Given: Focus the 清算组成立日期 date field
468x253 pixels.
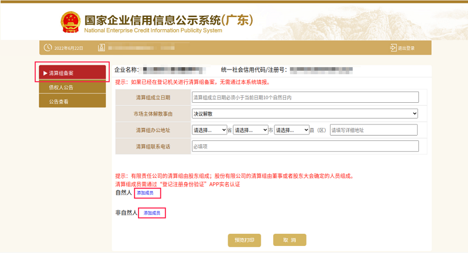Looking at the screenshot, I should point(305,97).
